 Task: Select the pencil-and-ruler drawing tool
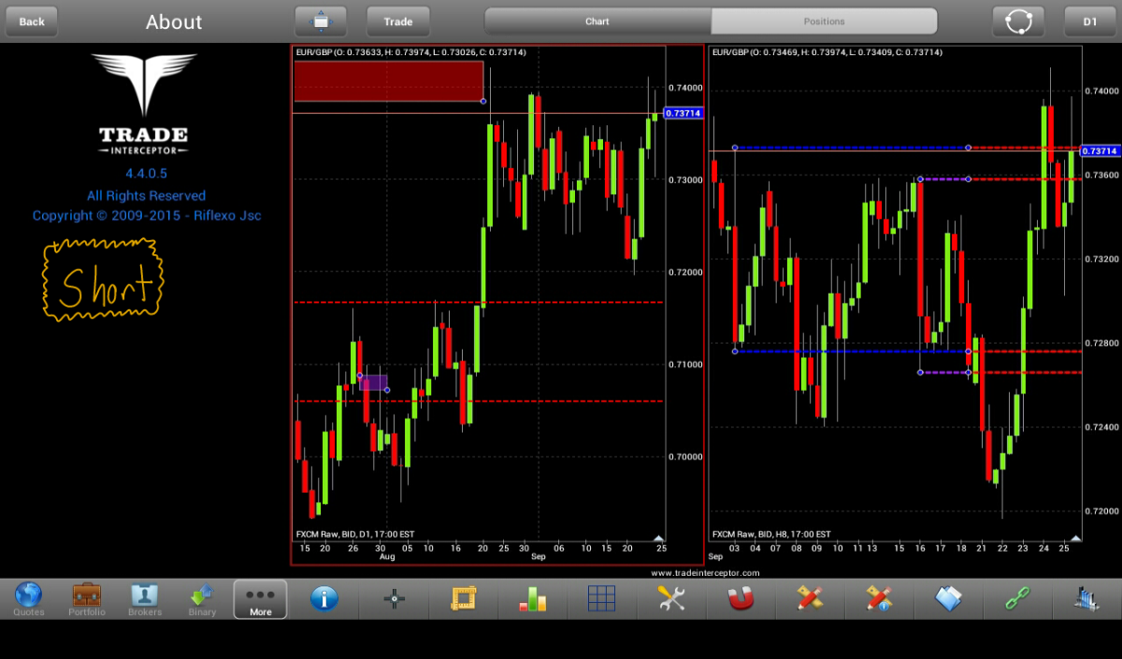810,599
